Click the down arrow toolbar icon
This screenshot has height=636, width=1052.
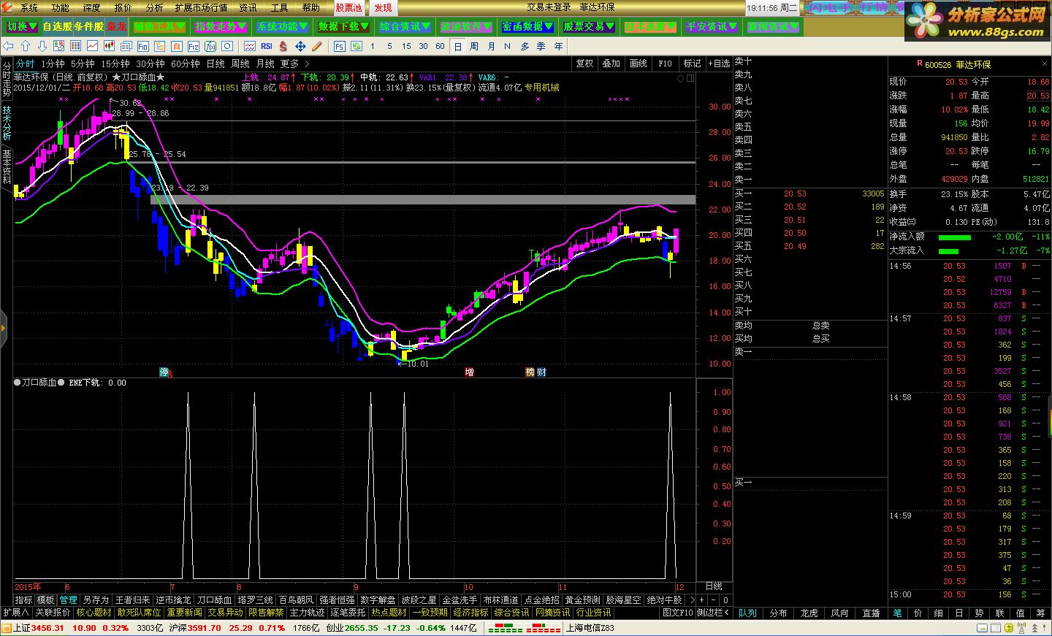click(x=42, y=46)
